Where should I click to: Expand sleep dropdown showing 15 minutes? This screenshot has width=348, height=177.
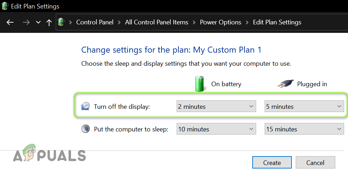pyautogui.click(x=304, y=129)
